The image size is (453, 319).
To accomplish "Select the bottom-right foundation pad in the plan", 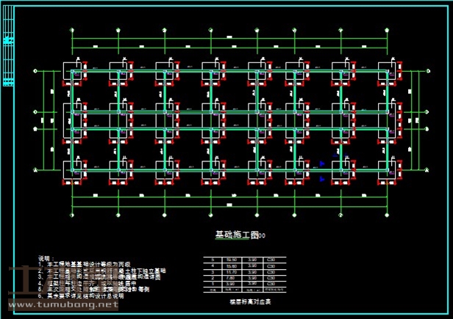I will (389, 169).
